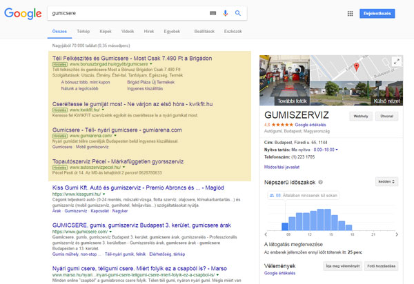Click the Fotó hozzáadása button
Screen dimensions: 414x284
pos(382,266)
